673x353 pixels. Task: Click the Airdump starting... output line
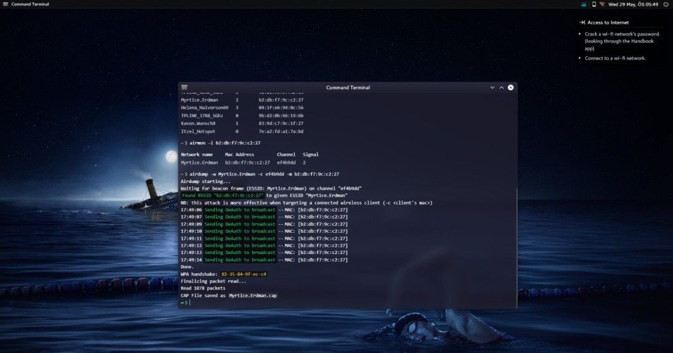click(205, 181)
